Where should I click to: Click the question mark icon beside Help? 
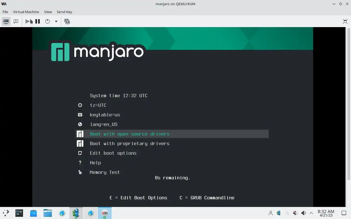[80, 163]
